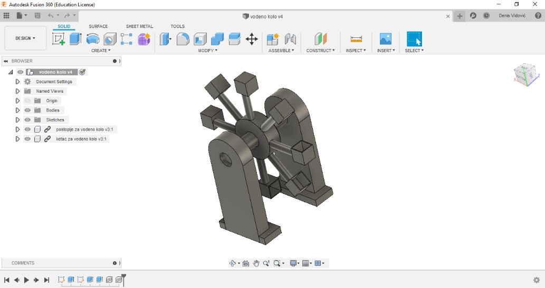Screen dimensions: 545x288
Task: Activate the Select tool
Action: [414, 39]
